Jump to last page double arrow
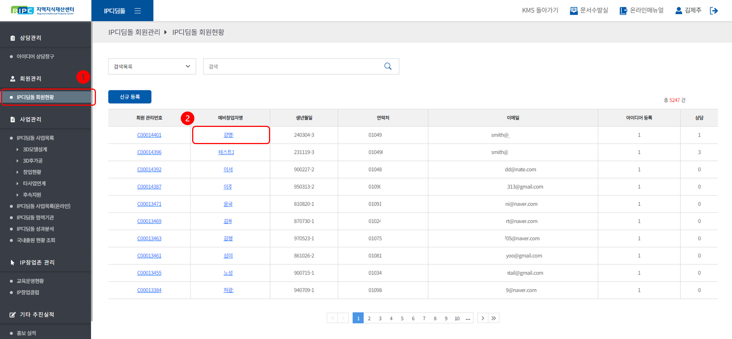Viewport: 732px width, 339px height. pos(494,318)
